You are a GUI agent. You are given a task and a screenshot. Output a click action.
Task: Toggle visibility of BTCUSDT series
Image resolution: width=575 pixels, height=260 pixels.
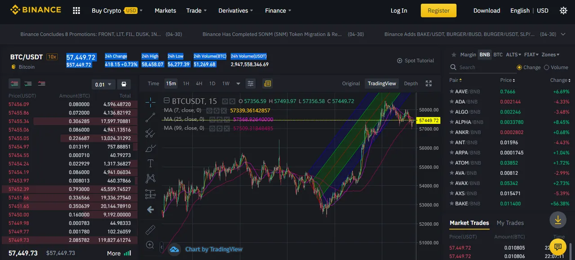[226, 101]
